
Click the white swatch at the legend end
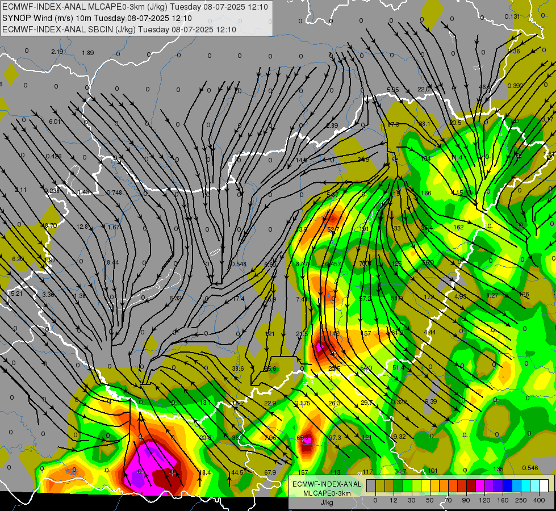tap(544, 485)
